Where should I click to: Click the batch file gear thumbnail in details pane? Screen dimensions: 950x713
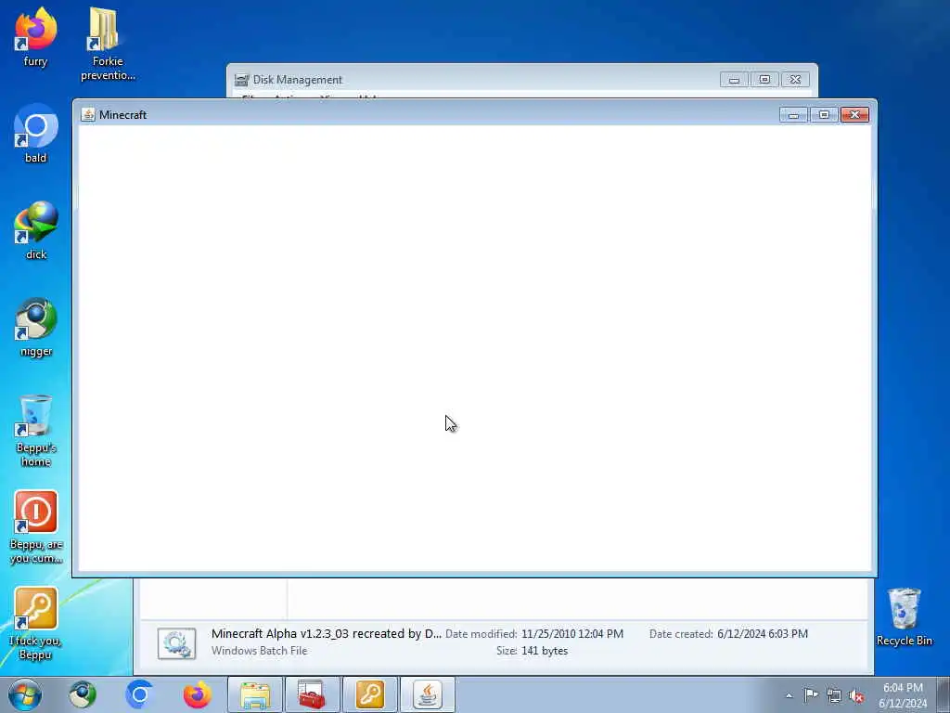[176, 643]
